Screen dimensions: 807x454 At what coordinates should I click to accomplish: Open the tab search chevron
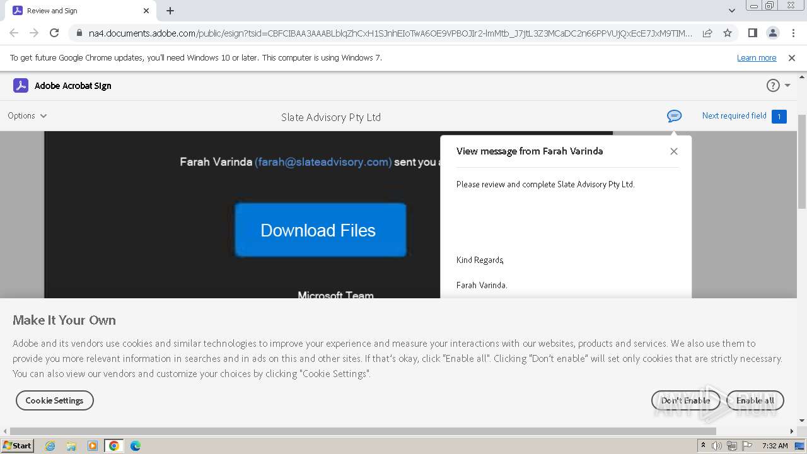pyautogui.click(x=732, y=11)
